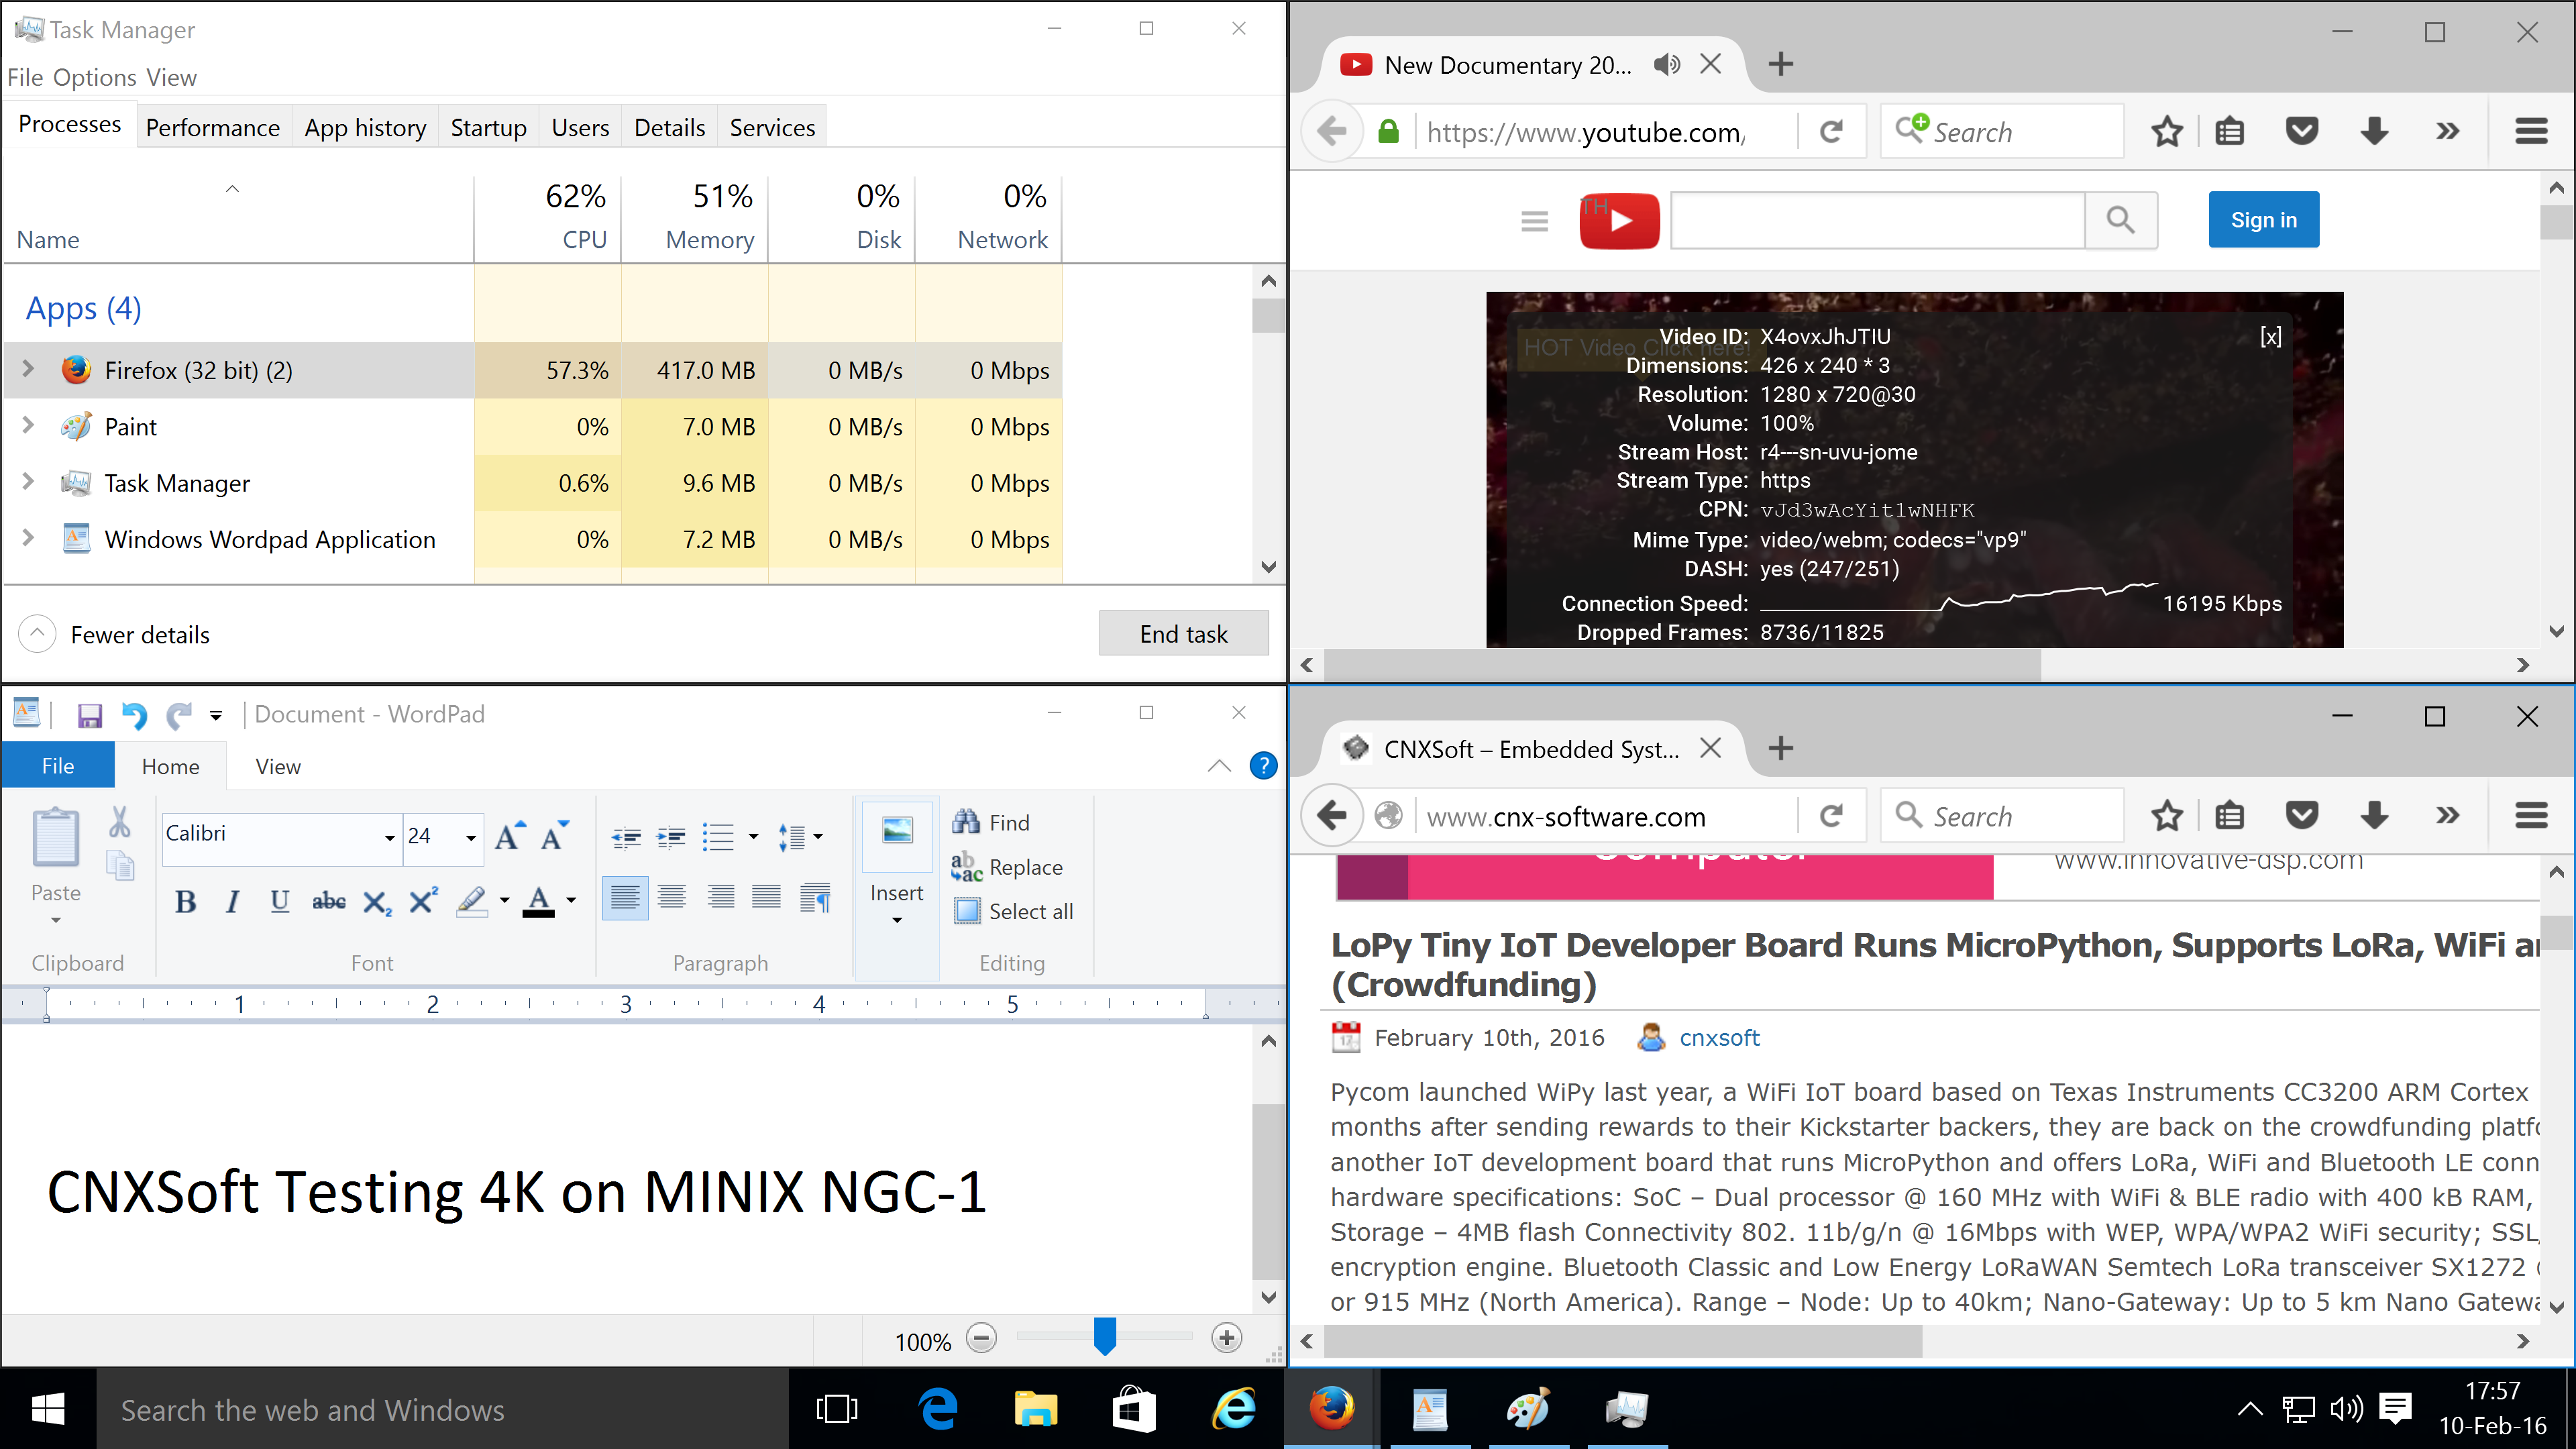Viewport: 2576px width, 1449px height.
Task: Toggle Bold formatting in WordPad
Action: 185,902
